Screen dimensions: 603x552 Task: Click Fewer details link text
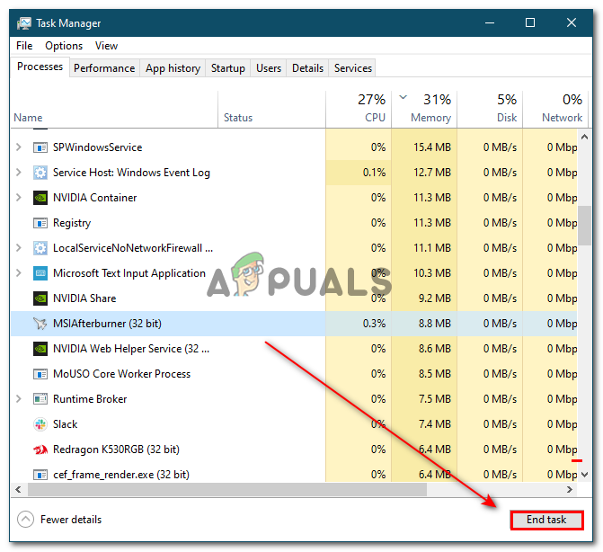71,520
